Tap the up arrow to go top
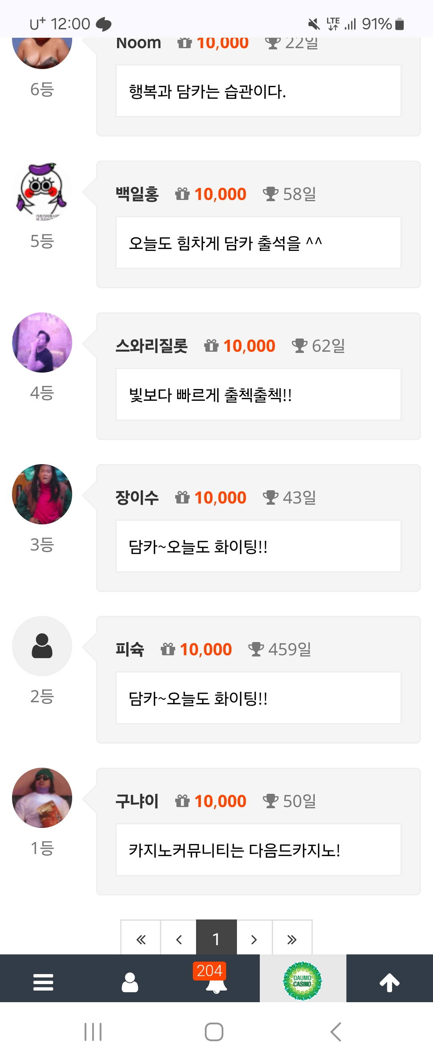Screen dimensions: 433x1060 coord(389,982)
